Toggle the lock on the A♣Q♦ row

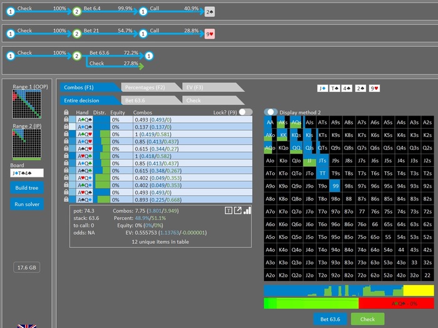[x=66, y=185]
